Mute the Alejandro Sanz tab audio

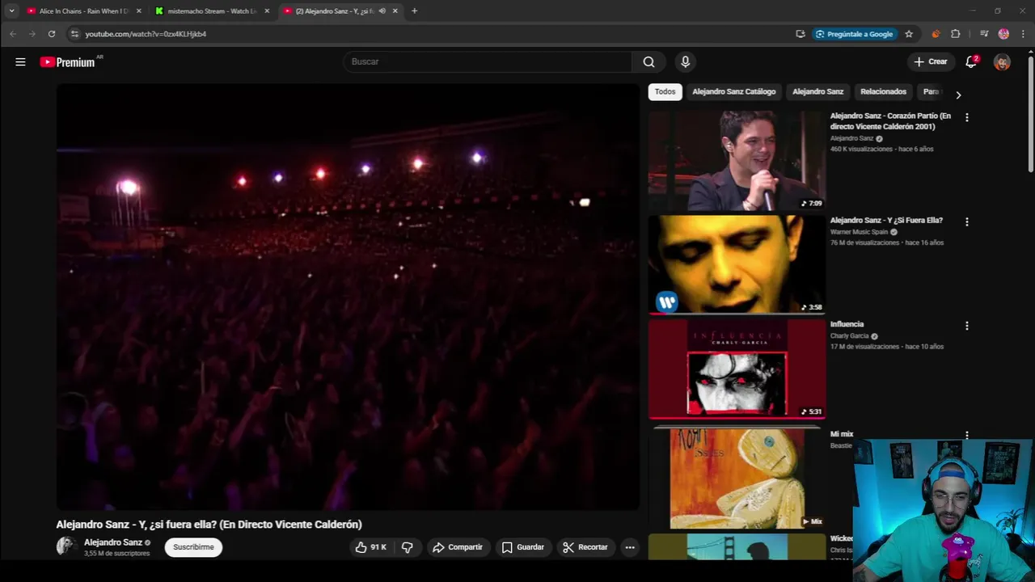pos(382,11)
